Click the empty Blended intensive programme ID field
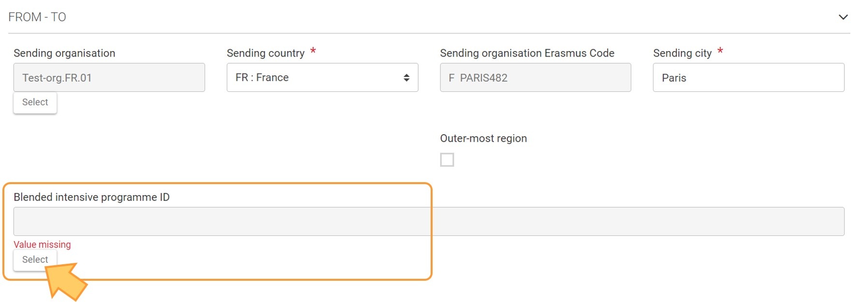 (x=429, y=221)
